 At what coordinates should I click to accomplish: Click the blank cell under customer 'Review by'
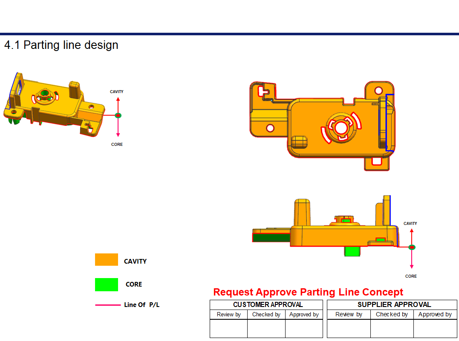coord(228,328)
